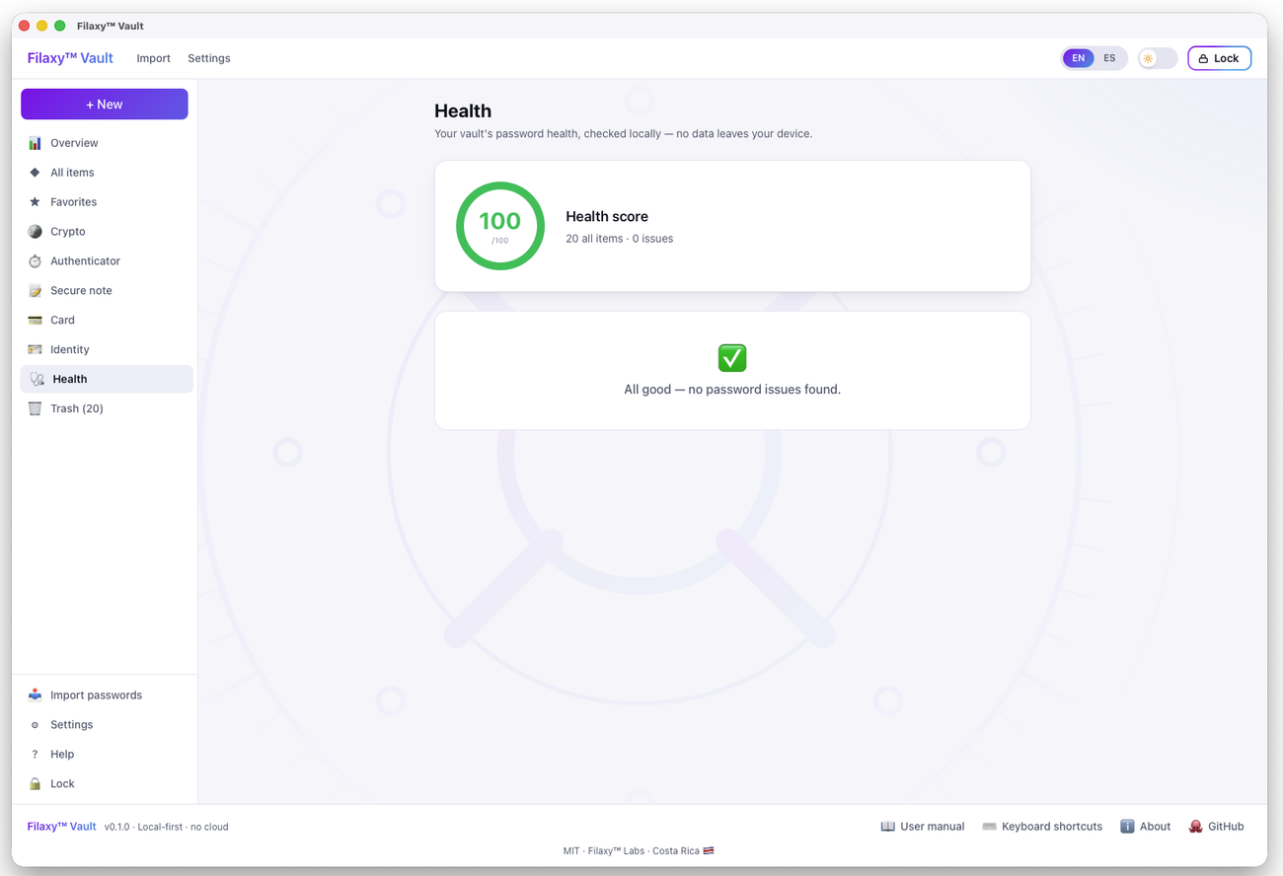
Task: Click the Import passwords inbox icon
Action: [x=35, y=695]
